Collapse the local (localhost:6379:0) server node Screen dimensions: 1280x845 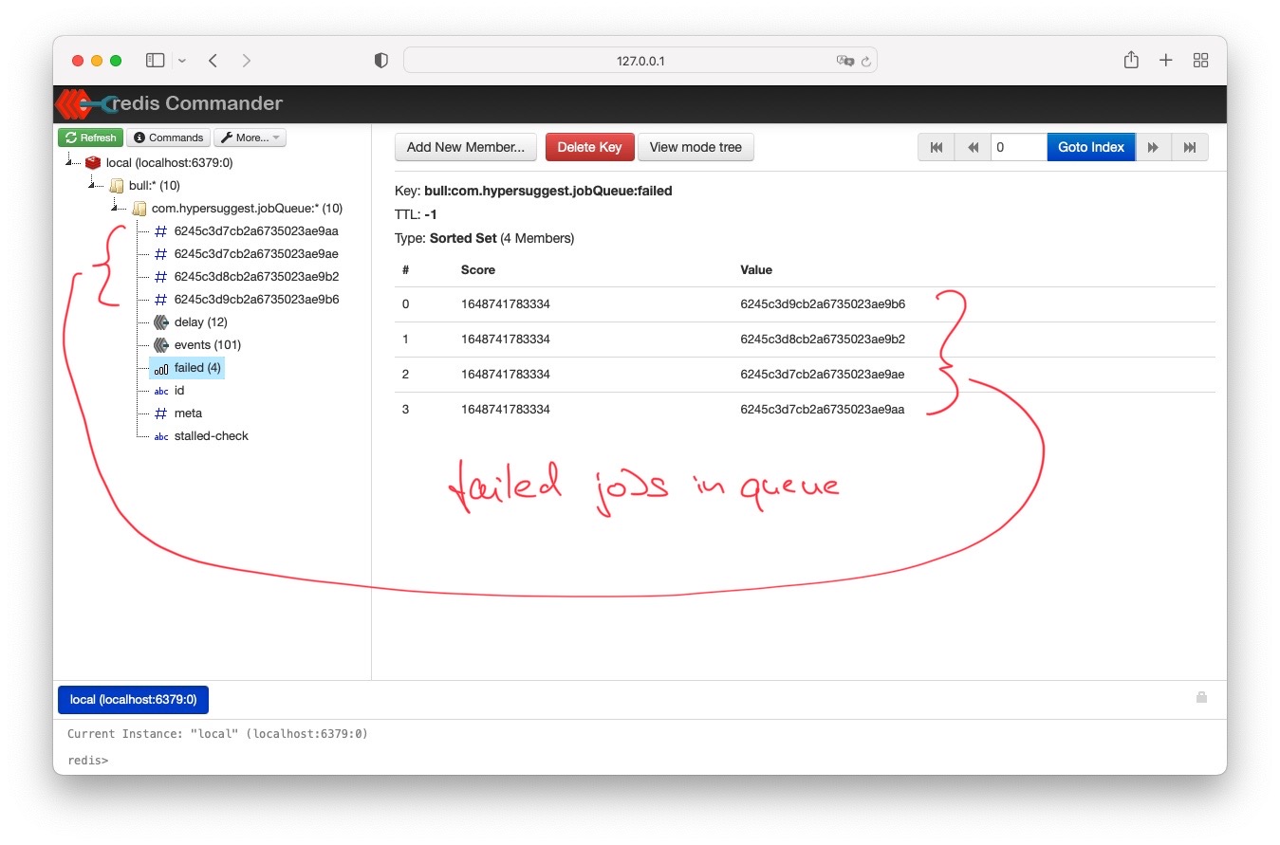point(68,161)
